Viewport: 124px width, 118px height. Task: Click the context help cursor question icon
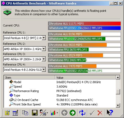tap(110, 112)
